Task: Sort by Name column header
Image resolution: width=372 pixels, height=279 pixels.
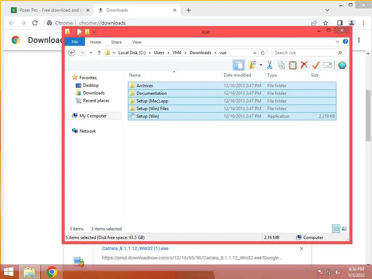Action: (x=174, y=75)
